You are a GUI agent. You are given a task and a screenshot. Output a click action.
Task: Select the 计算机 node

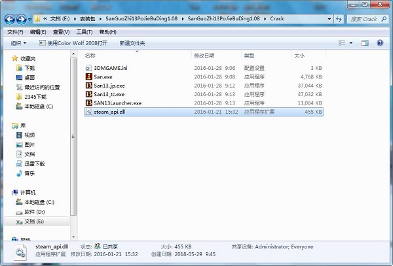click(28, 193)
